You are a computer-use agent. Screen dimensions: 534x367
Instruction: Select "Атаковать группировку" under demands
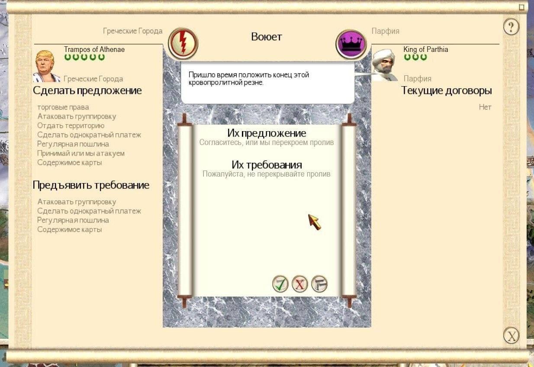(x=77, y=202)
